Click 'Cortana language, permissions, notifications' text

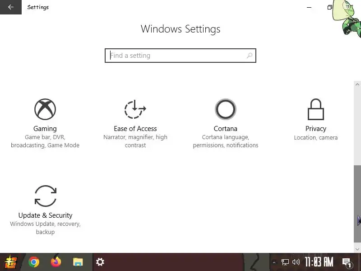(226, 141)
